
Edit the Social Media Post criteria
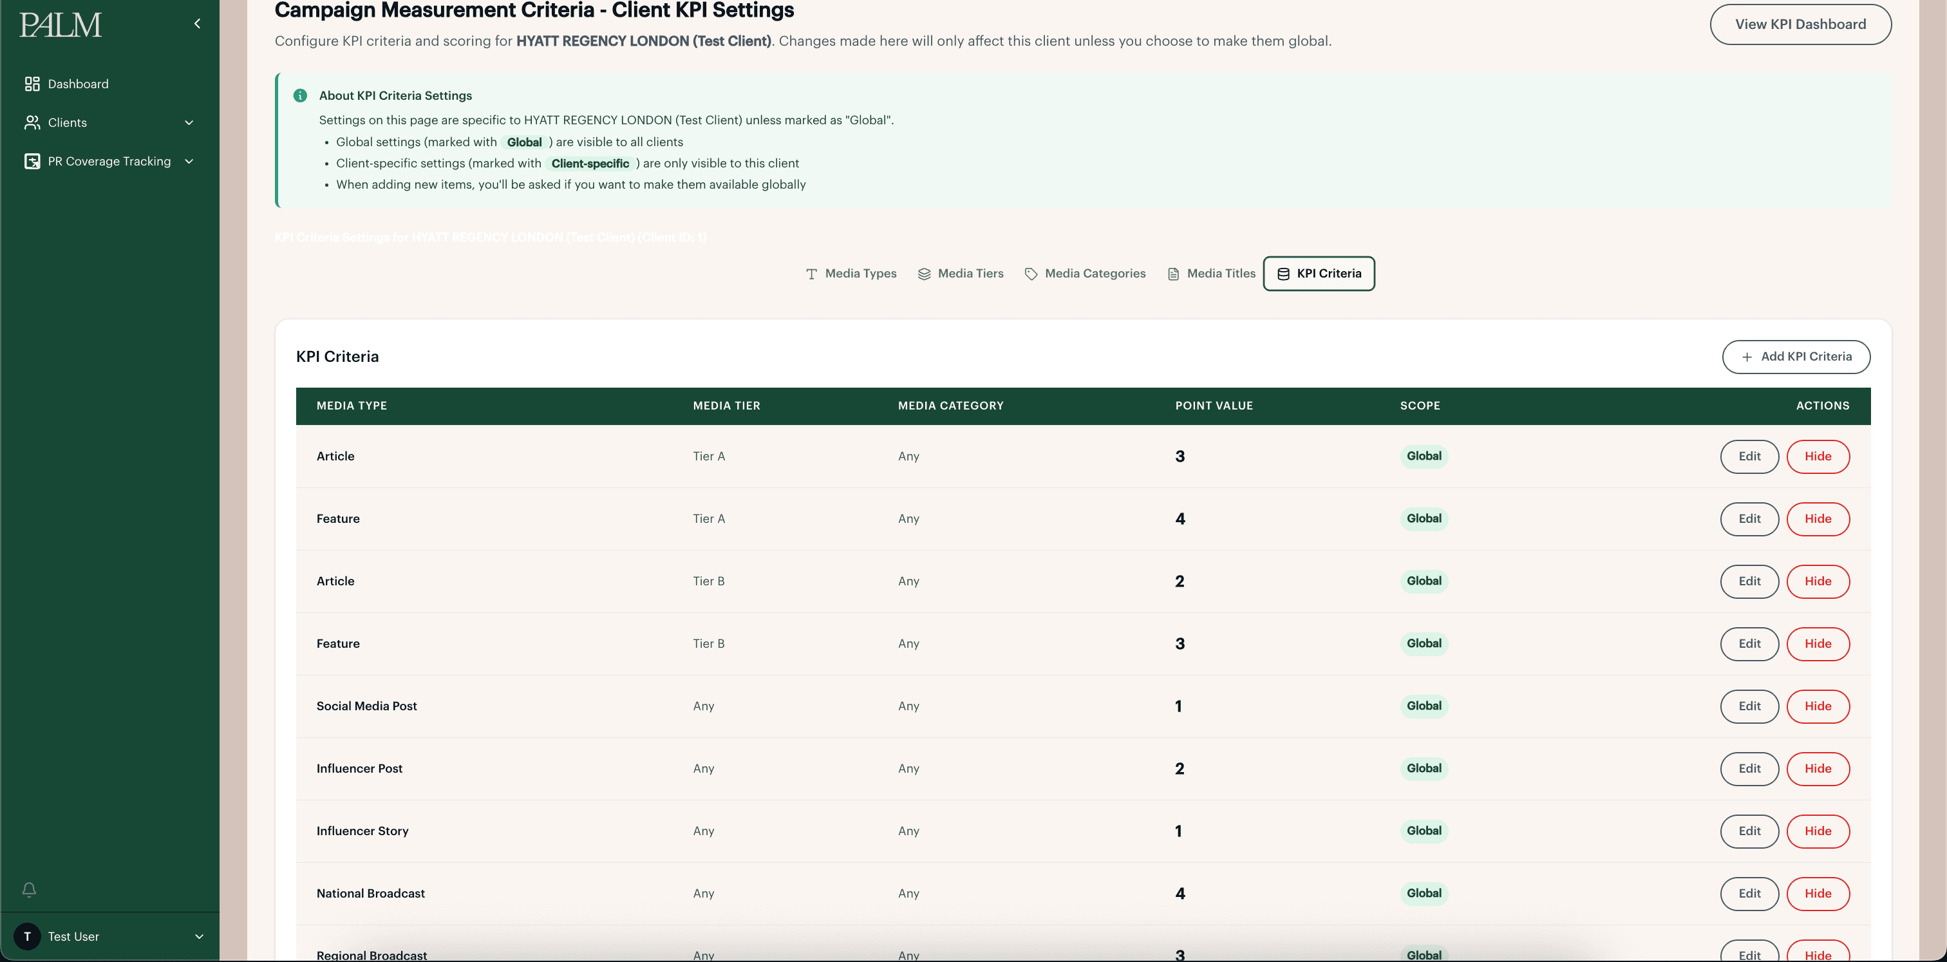click(1749, 706)
